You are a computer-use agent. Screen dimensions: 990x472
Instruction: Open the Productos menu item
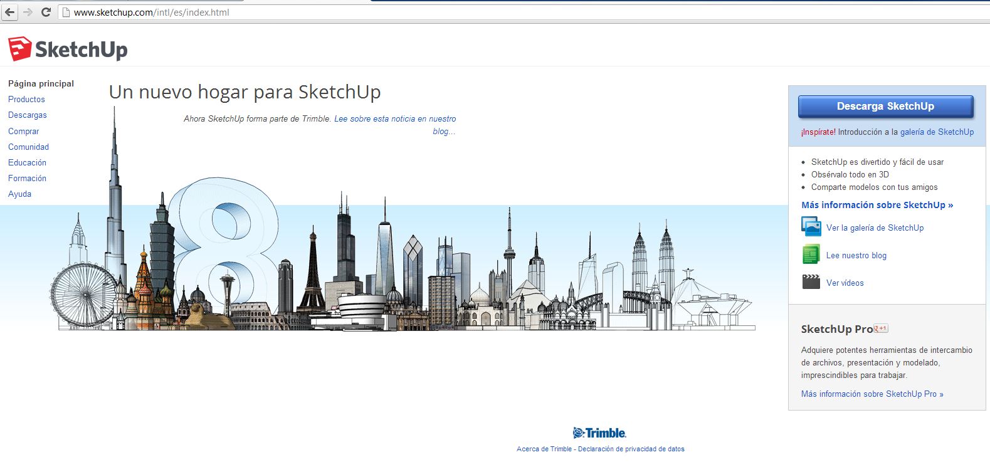point(26,99)
